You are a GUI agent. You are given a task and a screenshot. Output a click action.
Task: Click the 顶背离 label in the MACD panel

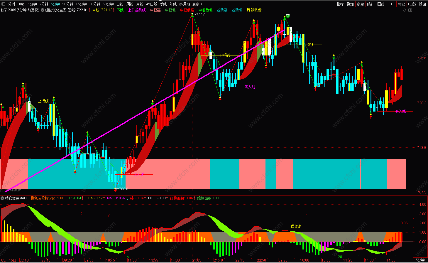point(296,226)
